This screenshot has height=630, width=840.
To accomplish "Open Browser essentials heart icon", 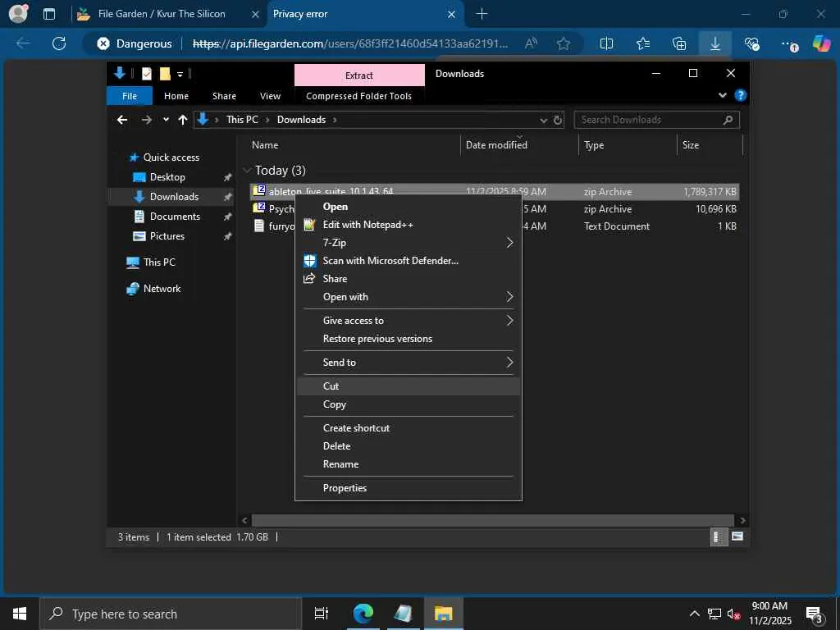I will (751, 43).
